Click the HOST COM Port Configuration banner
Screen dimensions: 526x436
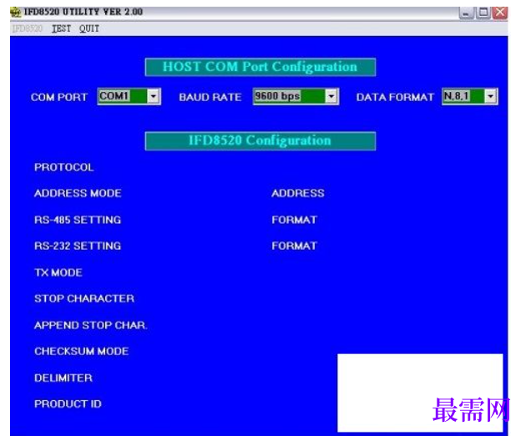tap(260, 67)
